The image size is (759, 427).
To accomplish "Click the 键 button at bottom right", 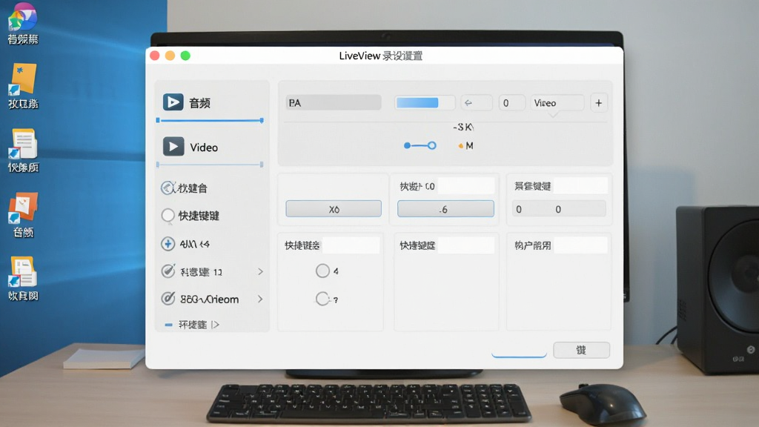I will coord(581,350).
